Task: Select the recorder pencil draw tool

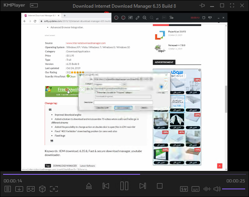Action: click(x=137, y=18)
